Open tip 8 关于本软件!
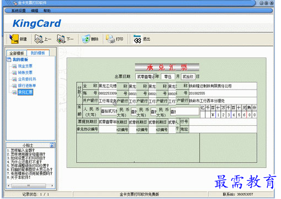Viewport: 281px width, 199px height. (19, 177)
